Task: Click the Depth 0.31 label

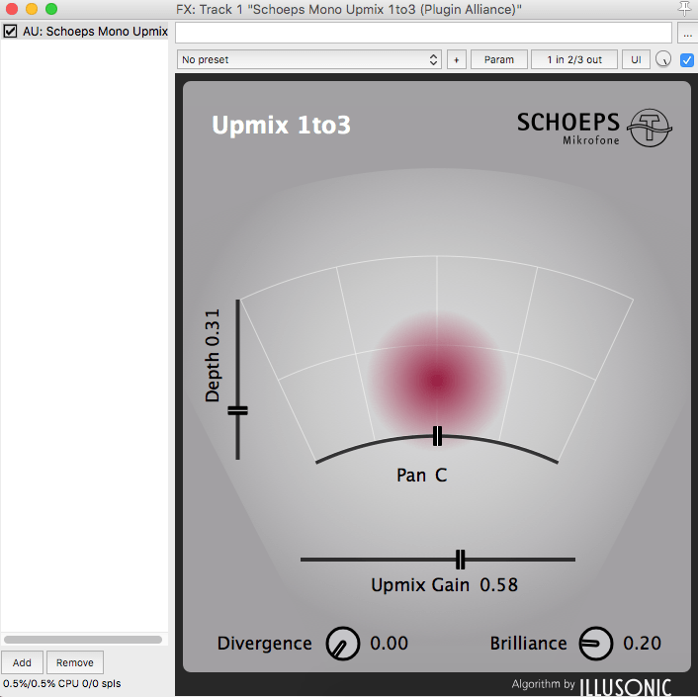Action: coord(213,355)
